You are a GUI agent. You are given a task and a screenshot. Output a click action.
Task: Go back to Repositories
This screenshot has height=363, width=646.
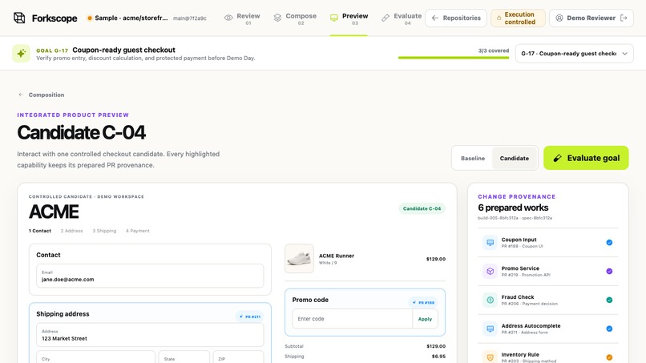[x=456, y=18]
